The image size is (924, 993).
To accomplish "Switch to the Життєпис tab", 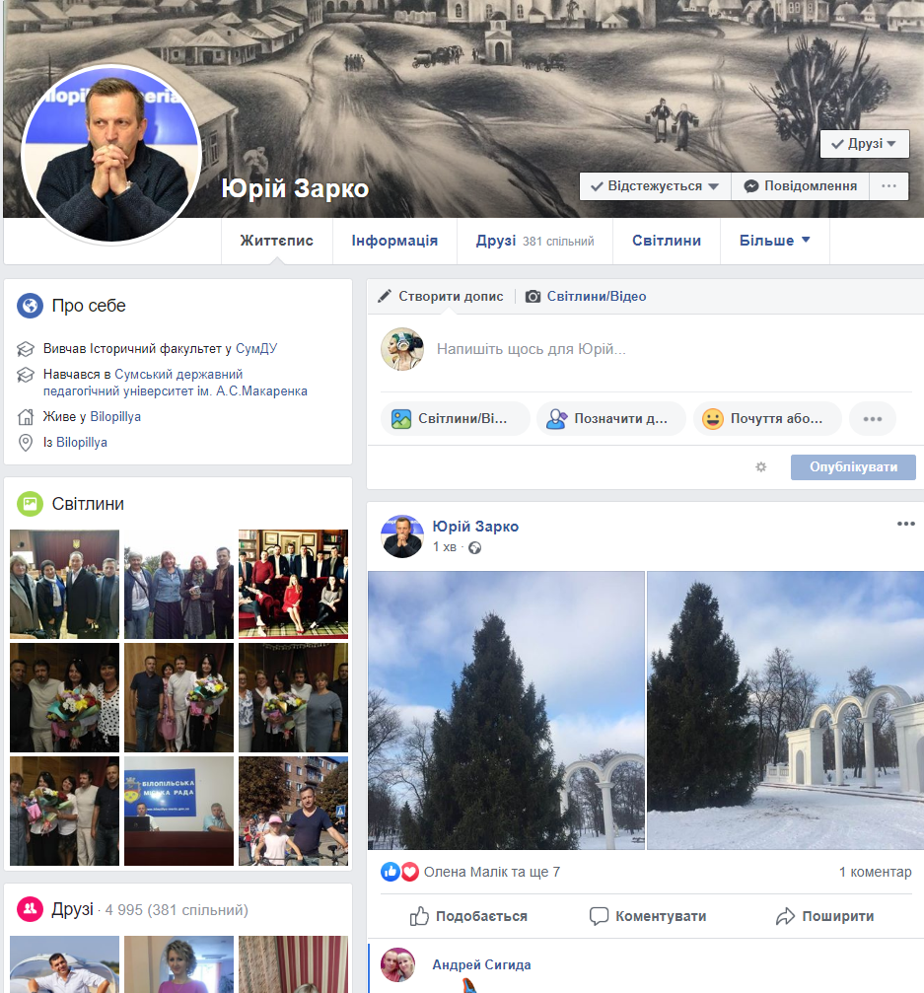I will 277,241.
